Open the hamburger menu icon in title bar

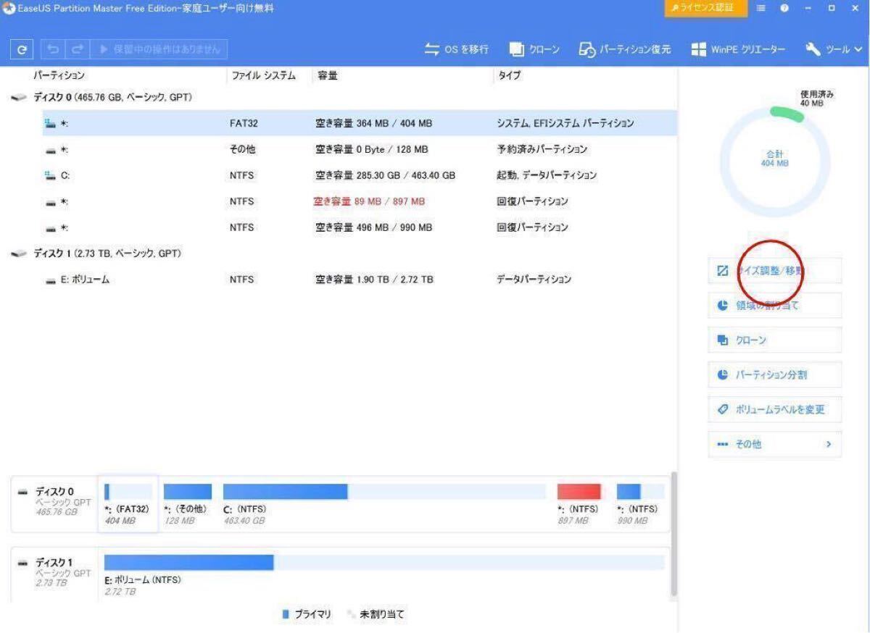click(761, 8)
